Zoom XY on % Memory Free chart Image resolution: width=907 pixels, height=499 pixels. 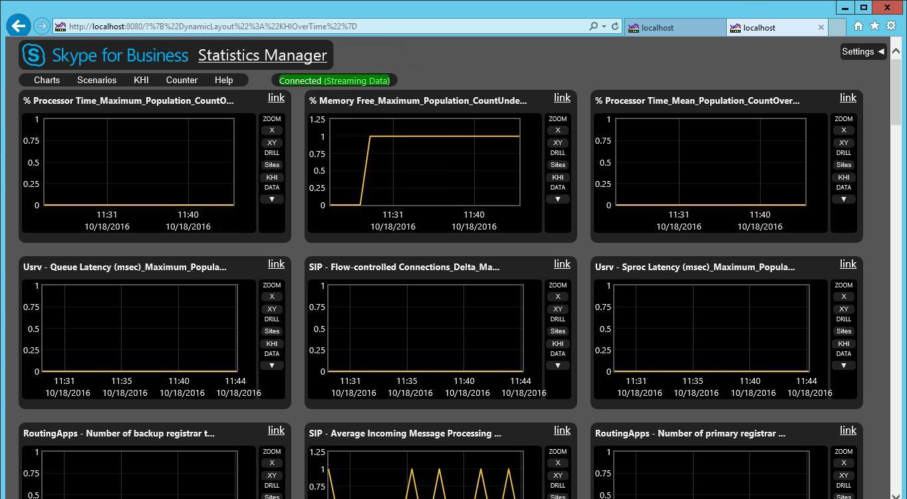click(x=557, y=143)
